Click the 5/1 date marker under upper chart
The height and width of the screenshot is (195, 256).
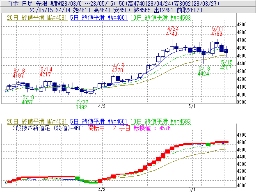(192, 106)
